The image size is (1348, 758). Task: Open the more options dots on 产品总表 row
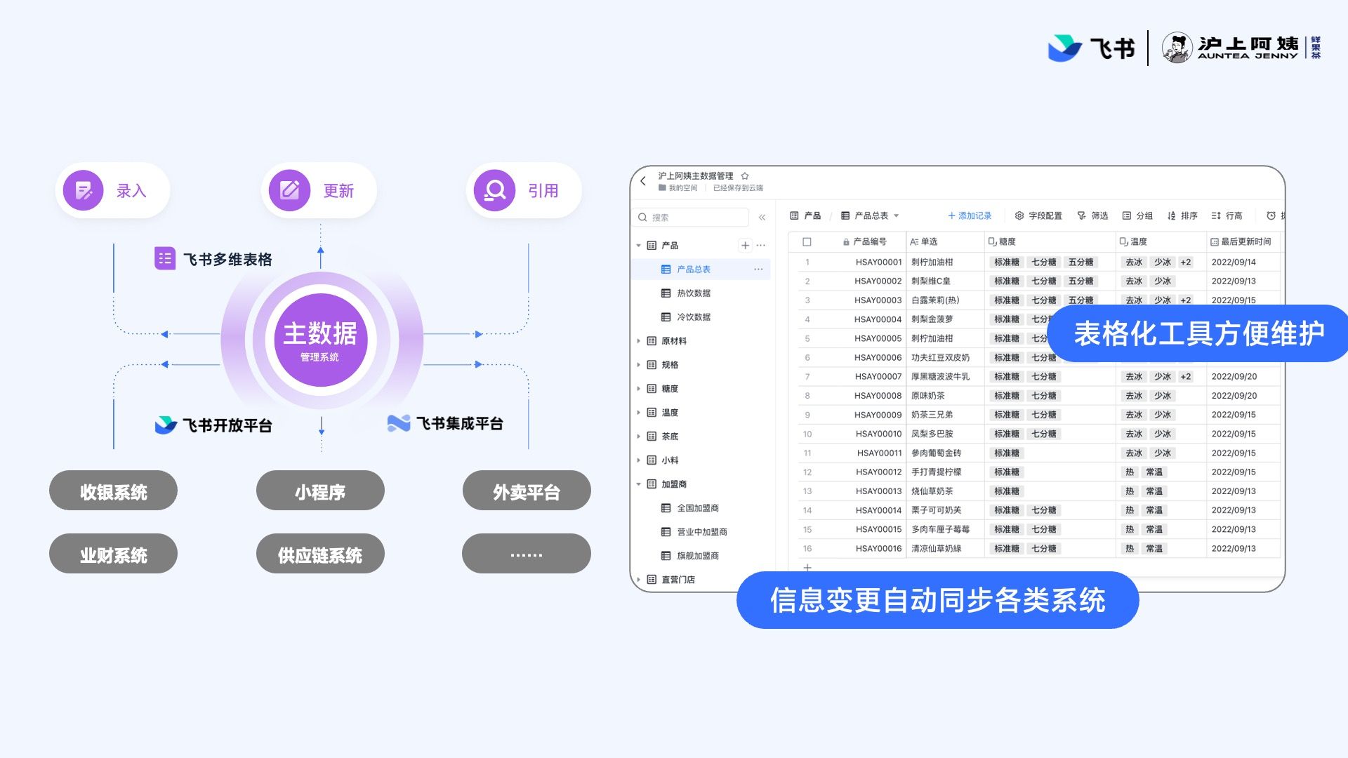[758, 270]
